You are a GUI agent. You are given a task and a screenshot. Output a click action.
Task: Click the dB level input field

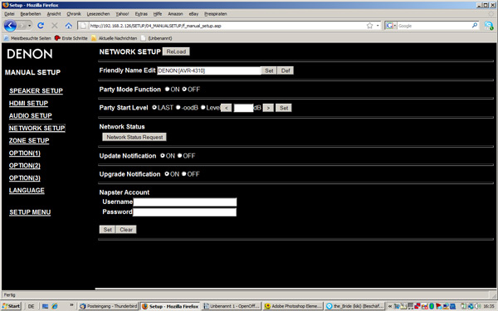coord(243,108)
